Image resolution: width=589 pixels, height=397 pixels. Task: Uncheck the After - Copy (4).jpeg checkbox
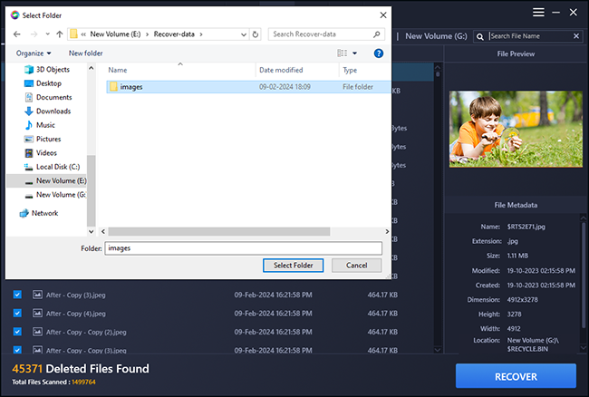(x=17, y=313)
